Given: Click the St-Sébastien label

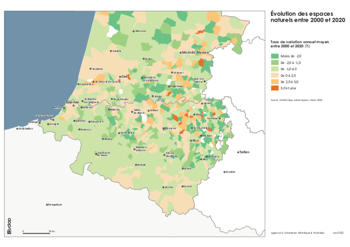Looking at the screenshot, I should click(x=26, y=128).
